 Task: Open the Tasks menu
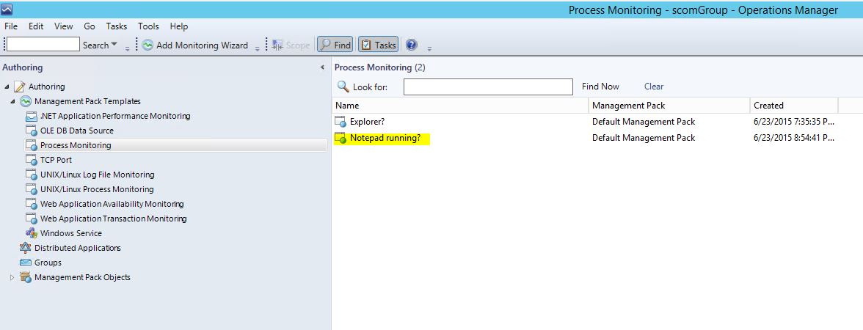116,26
